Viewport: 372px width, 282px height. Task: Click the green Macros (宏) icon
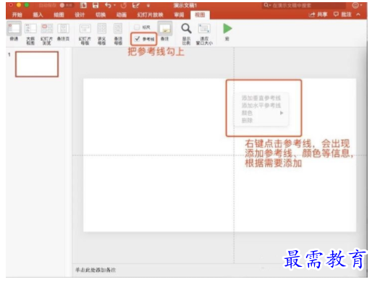(x=227, y=28)
